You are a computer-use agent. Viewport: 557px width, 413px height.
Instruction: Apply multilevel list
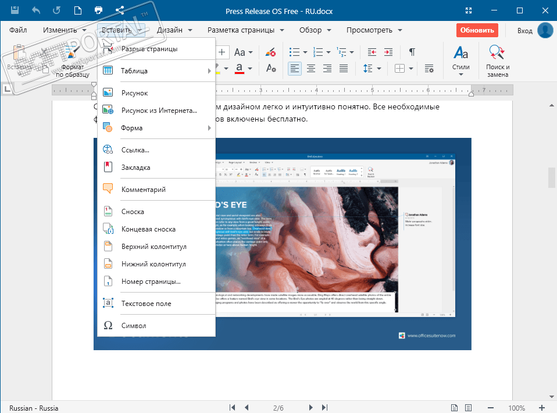tap(341, 52)
